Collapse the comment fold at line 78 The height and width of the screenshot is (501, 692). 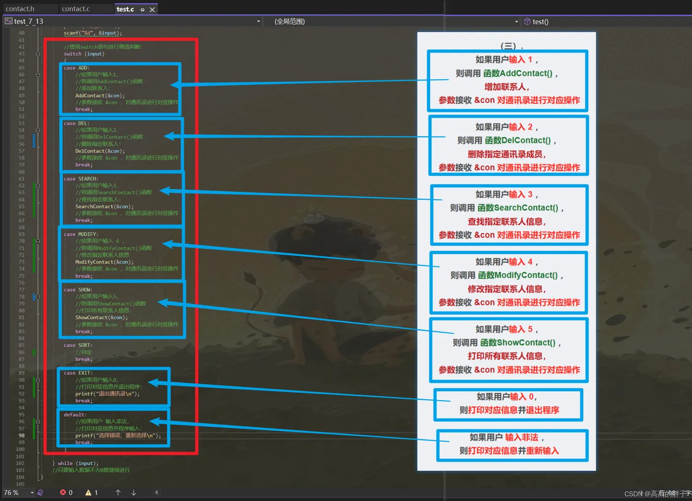[x=38, y=297]
